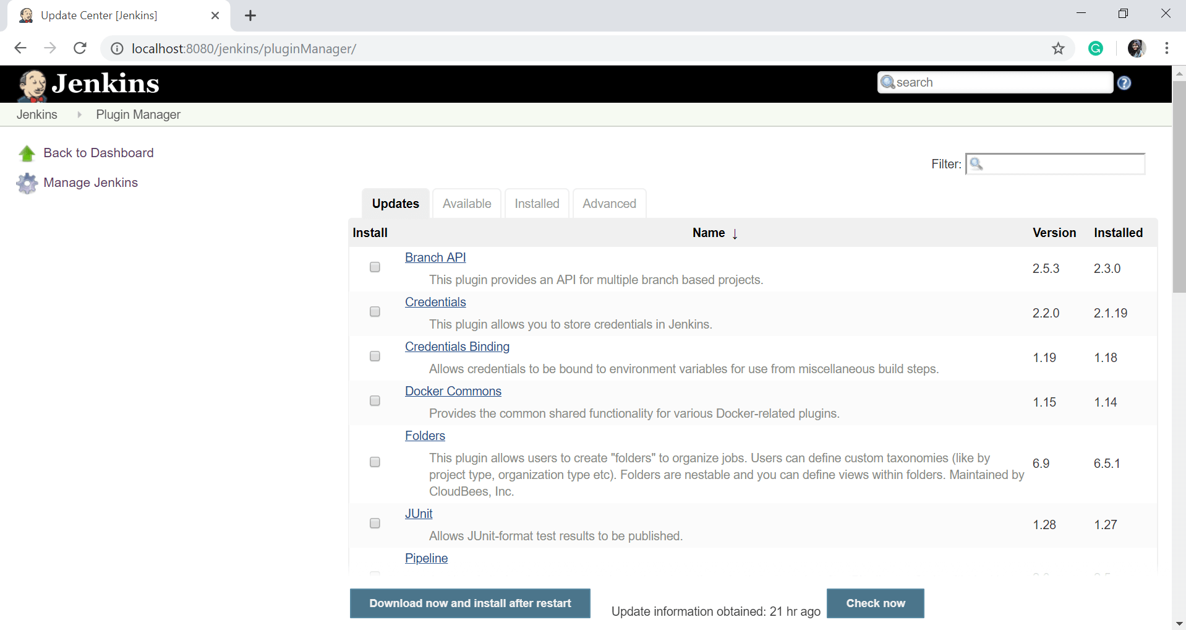Screen dimensions: 1186x630
Task: Click Jenkins in the breadcrumb
Action: coord(37,114)
